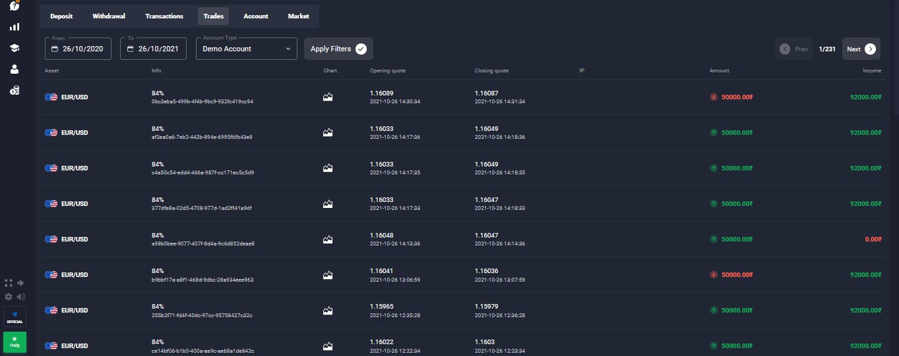
Task: Open the From date picker
Action: coord(78,49)
